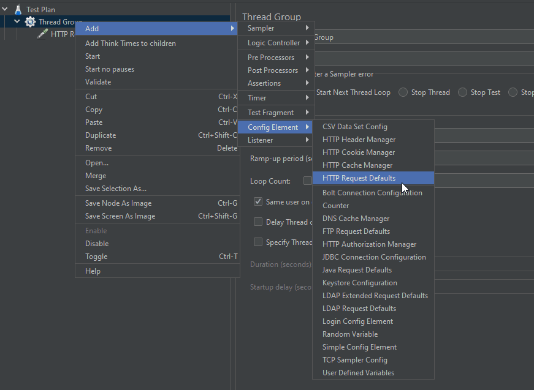534x390 pixels.
Task: Choose JDBC Connection Configuration
Action: coord(373,257)
